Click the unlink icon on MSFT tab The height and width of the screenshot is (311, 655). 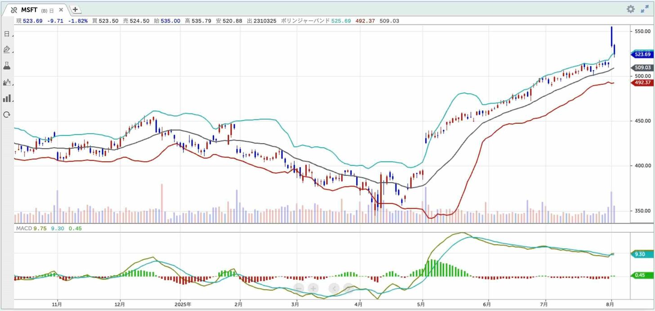pos(14,10)
